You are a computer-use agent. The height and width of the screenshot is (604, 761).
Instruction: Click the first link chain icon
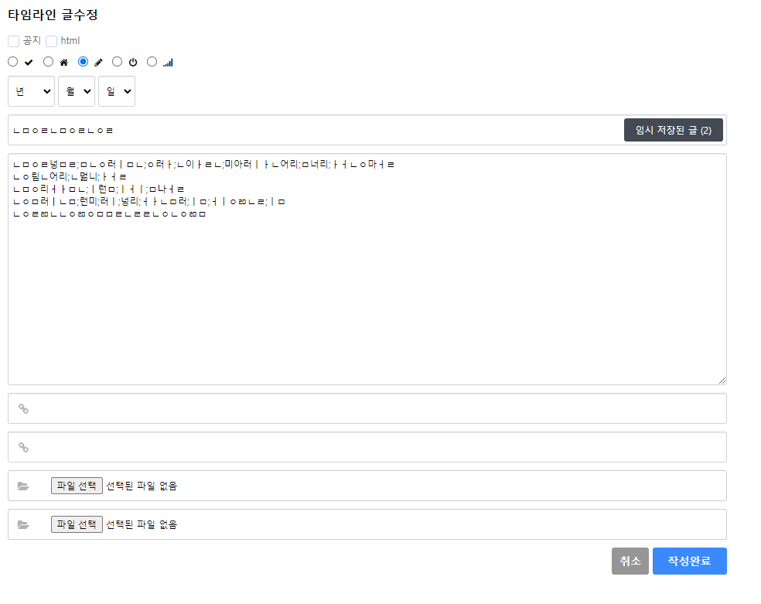click(x=23, y=408)
